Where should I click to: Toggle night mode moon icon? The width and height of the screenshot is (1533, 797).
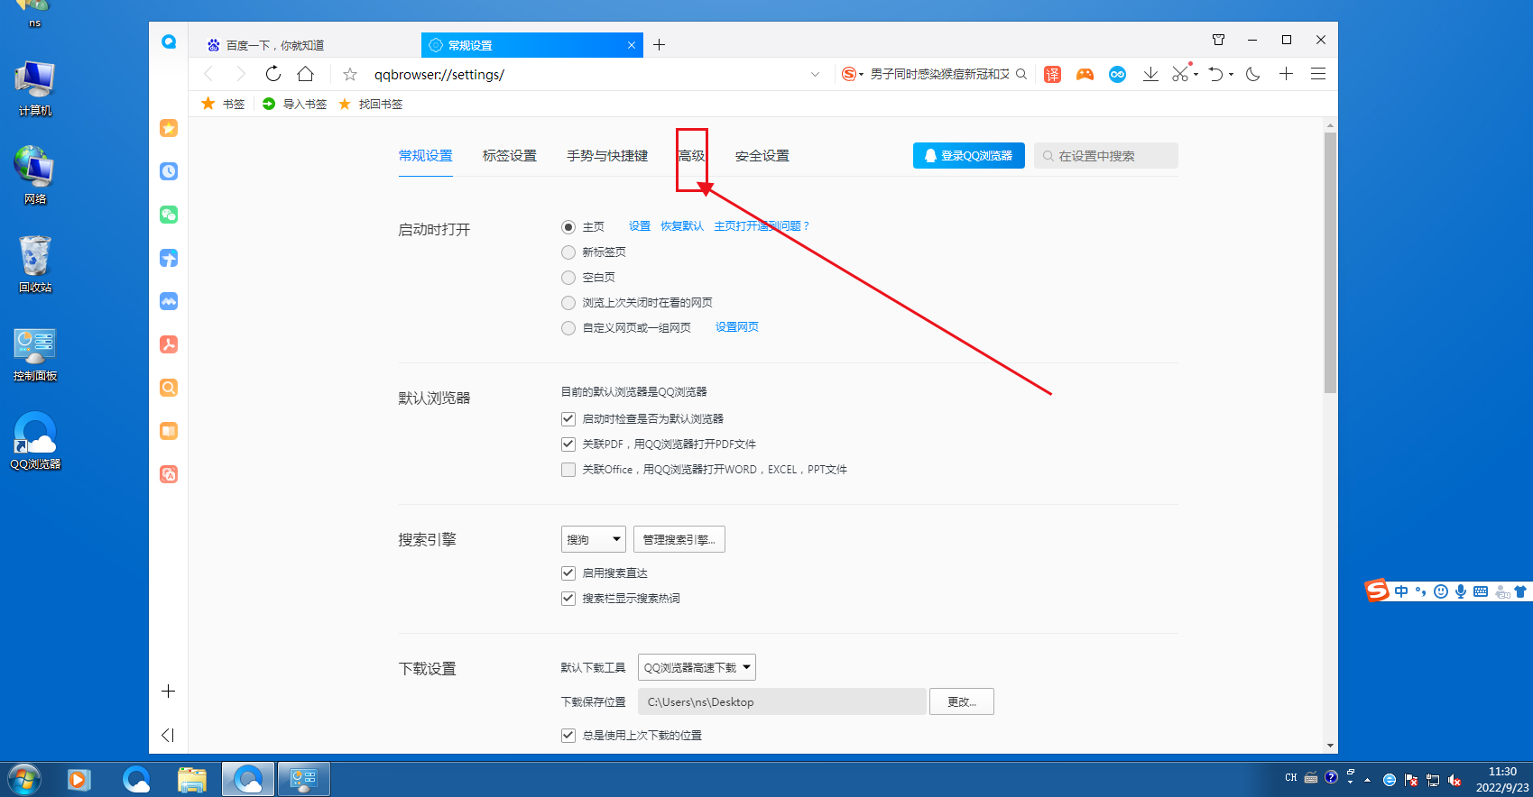1253,74
